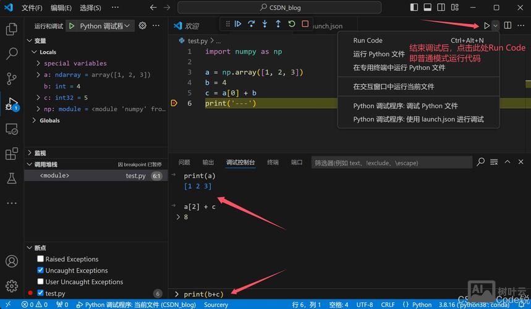Click the CRLF line ending indicator
Screen dimensions: 531x309
coord(388,305)
